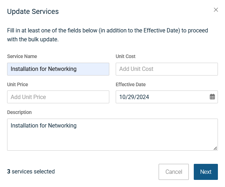The height and width of the screenshot is (187, 225).
Task: Grab the Description box resize handle
Action: pos(215,148)
